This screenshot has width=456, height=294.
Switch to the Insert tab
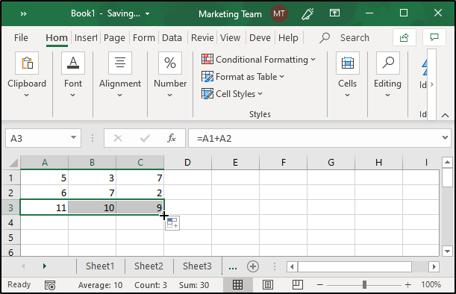coord(86,37)
